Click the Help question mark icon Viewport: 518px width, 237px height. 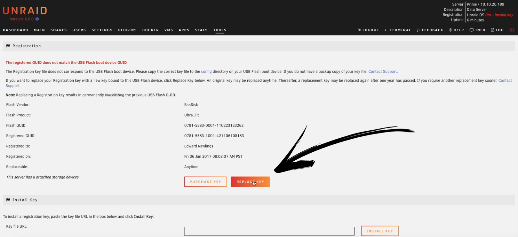[450, 30]
